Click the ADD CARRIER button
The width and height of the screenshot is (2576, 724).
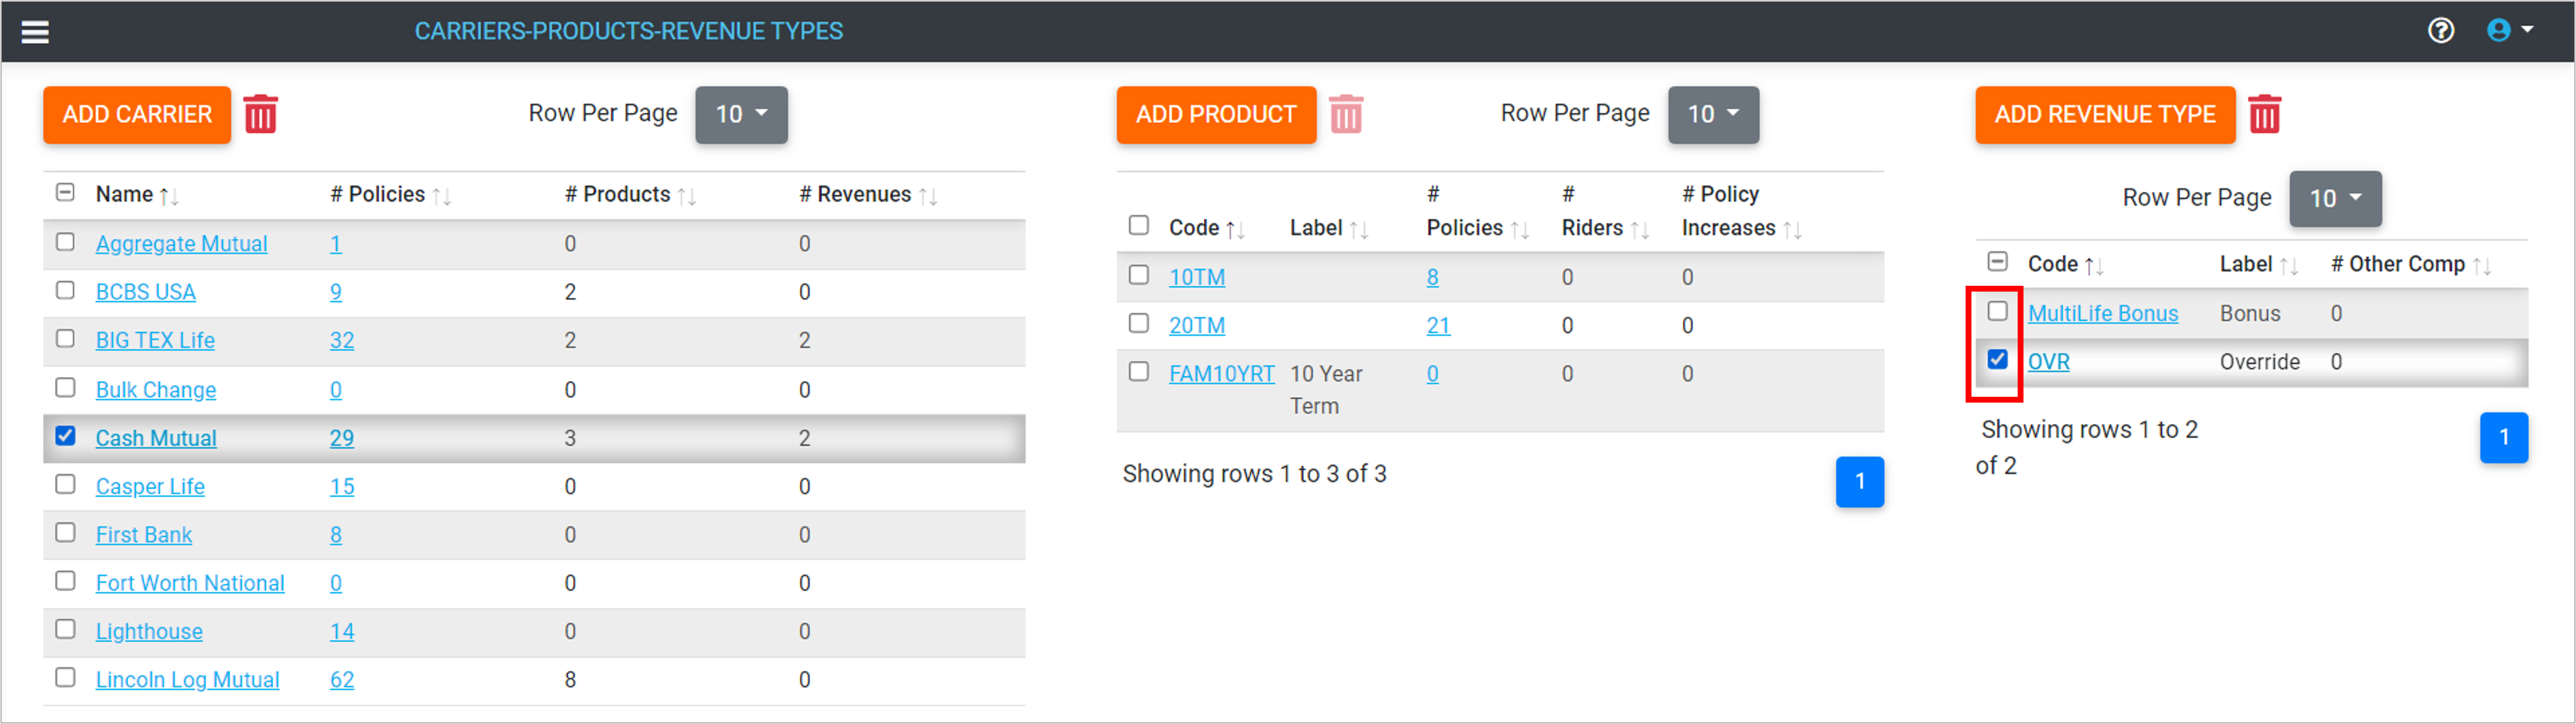[137, 115]
